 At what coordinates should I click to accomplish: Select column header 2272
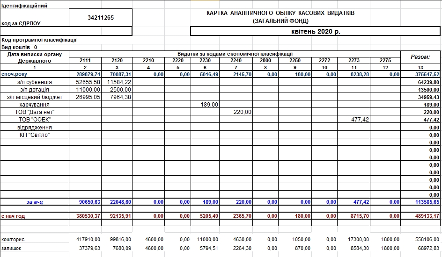[x=324, y=60]
